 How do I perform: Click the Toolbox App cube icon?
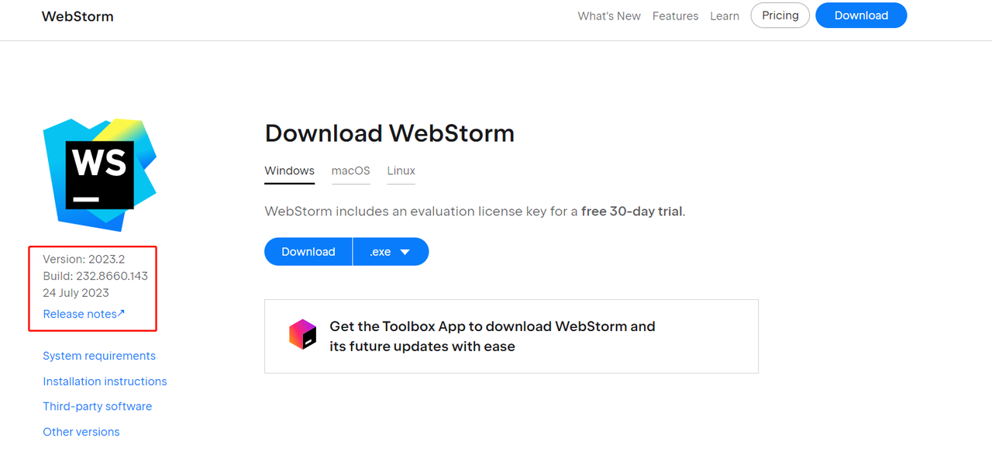[303, 335]
